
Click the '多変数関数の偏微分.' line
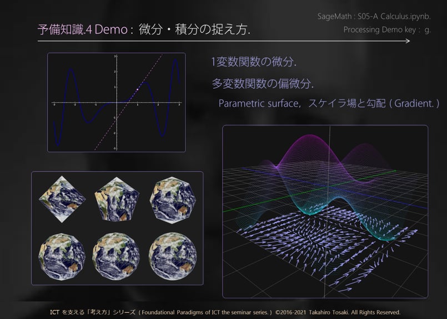coord(263,83)
